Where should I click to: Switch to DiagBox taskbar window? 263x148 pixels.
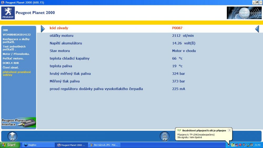[39, 145]
